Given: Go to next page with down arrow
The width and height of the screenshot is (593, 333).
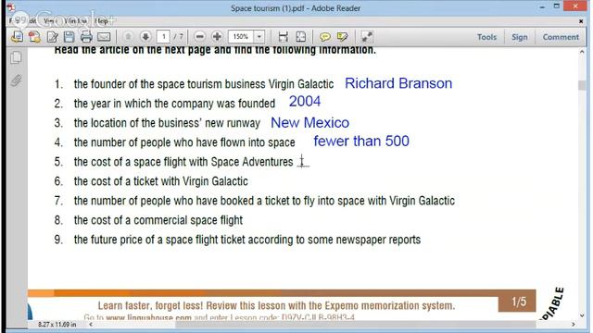Looking at the screenshot, I should pos(145,37).
